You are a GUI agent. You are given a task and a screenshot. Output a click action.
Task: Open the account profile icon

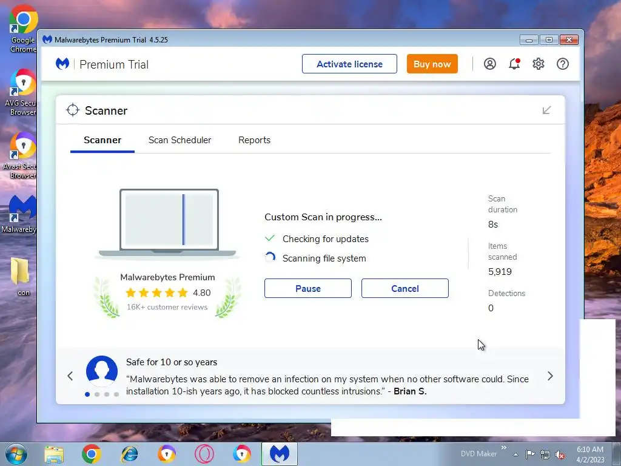(490, 64)
